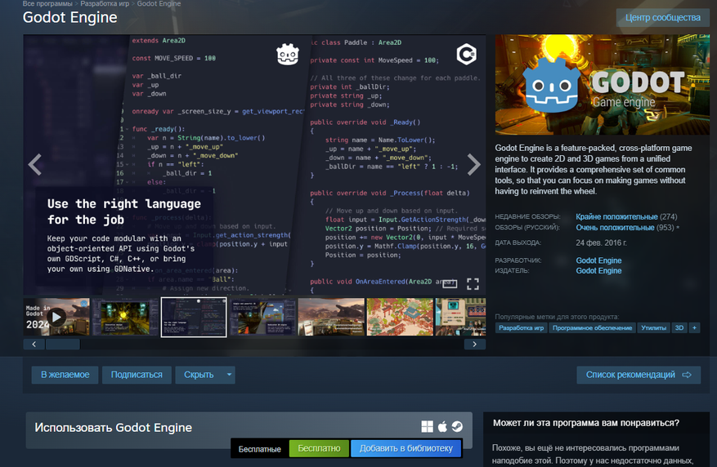Open the Центр сообщества button

[x=662, y=17]
